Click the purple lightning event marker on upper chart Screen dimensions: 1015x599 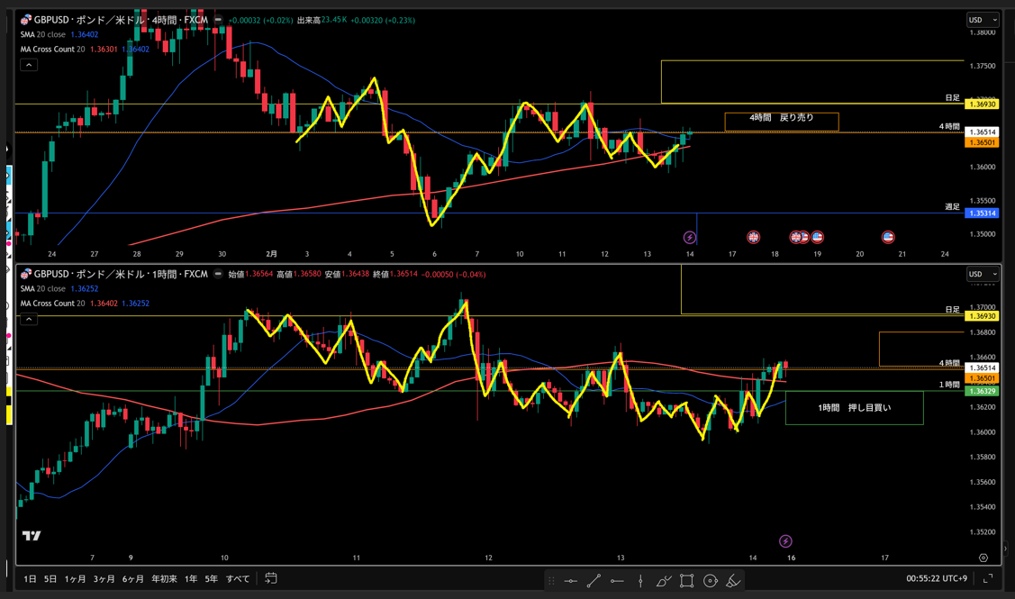tap(690, 238)
